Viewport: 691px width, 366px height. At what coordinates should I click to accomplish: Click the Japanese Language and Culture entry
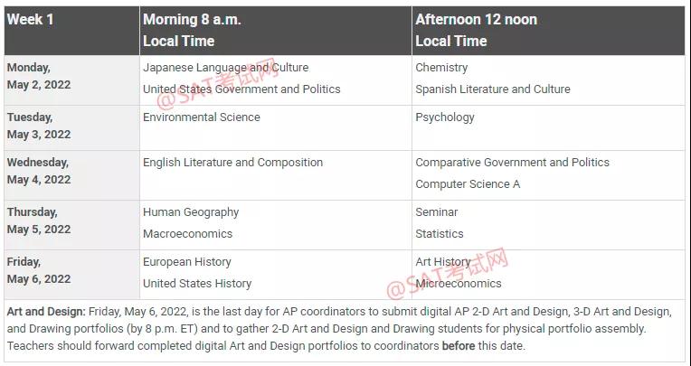click(225, 68)
